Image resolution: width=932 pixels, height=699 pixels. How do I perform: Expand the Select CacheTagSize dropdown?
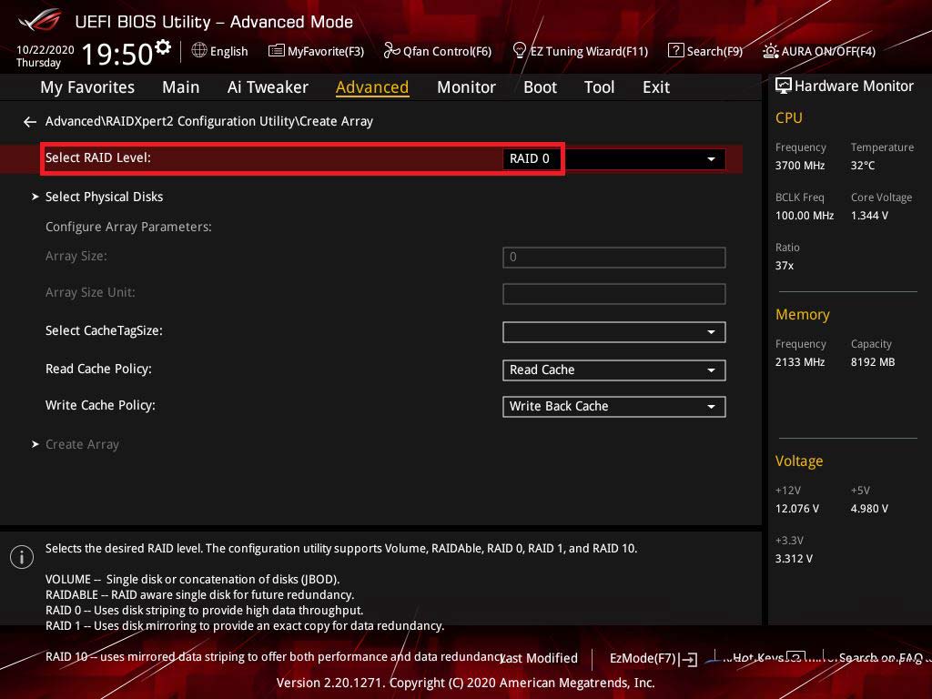click(613, 332)
